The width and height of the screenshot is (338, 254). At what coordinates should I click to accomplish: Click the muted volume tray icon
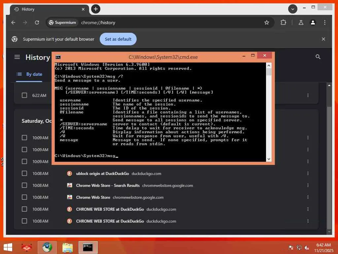[x=307, y=247]
